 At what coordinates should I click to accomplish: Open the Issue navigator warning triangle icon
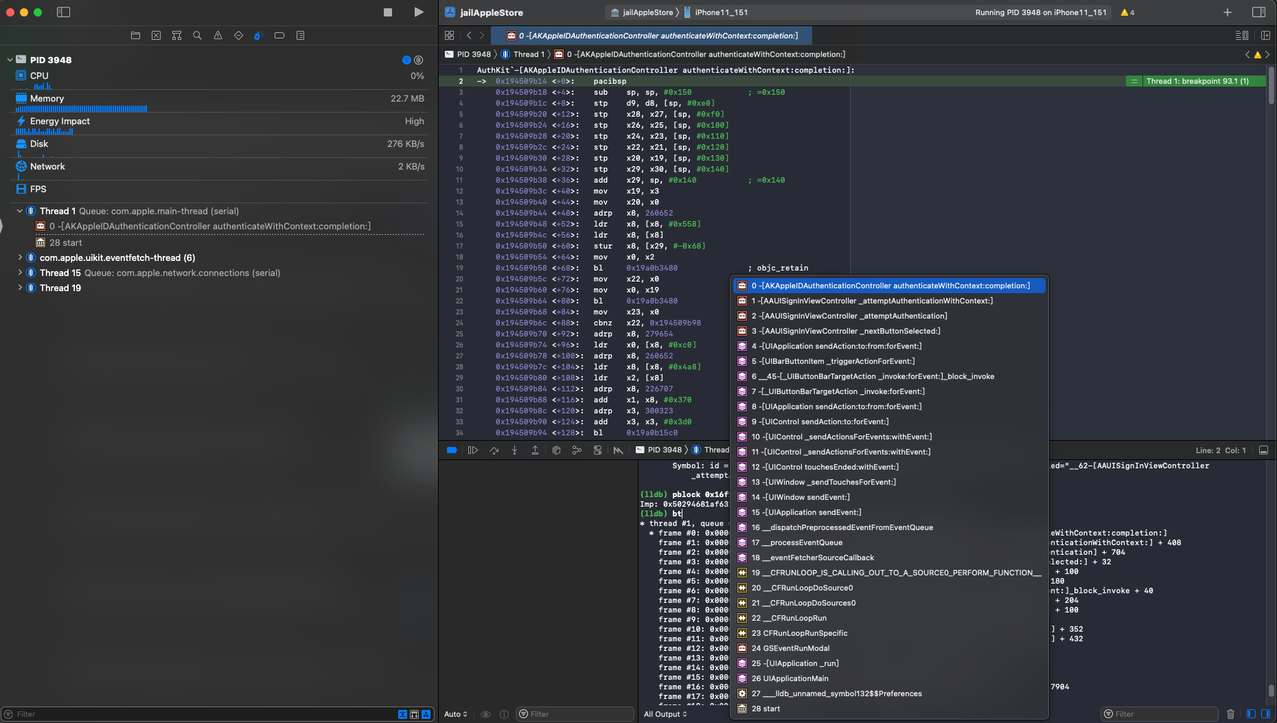[x=218, y=36]
